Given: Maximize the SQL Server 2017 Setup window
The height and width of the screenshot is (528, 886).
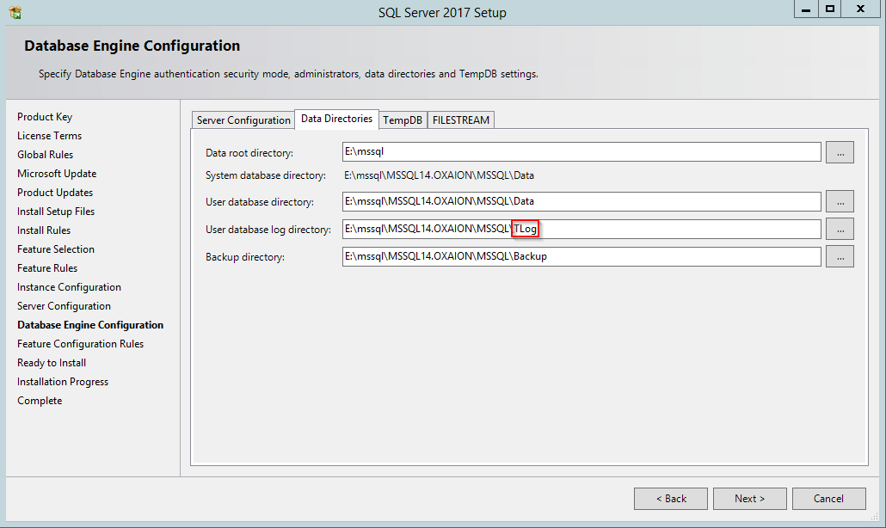Looking at the screenshot, I should coord(829,9).
